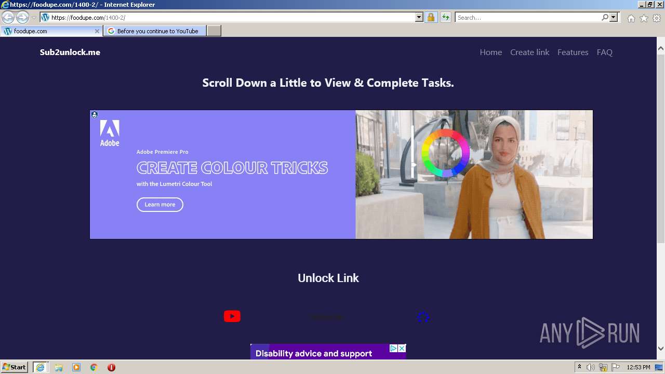Open the recent pages dropdown arrow

pyautogui.click(x=34, y=18)
